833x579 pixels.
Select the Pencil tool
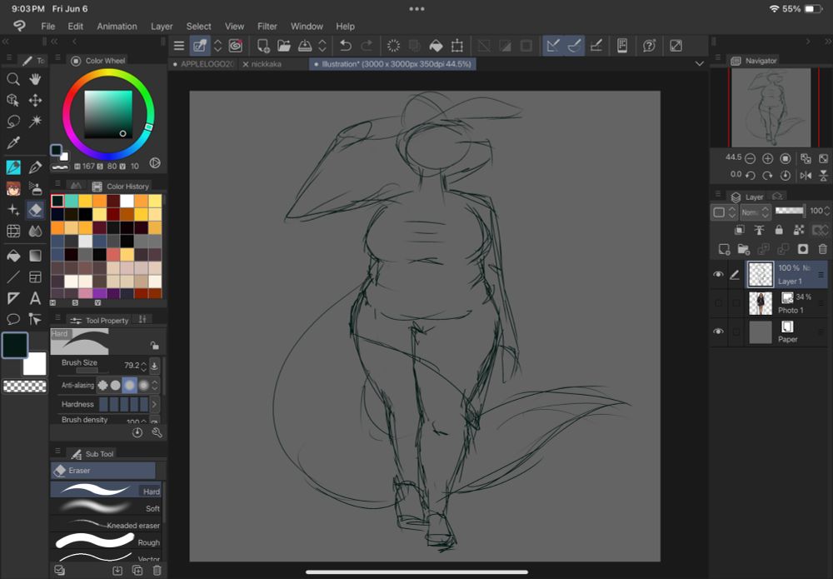[x=35, y=167]
